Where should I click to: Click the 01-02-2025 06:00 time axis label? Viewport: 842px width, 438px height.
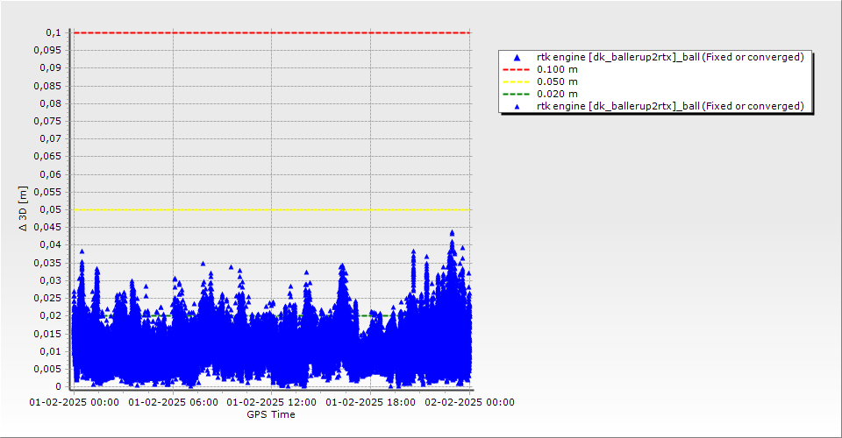(x=172, y=403)
